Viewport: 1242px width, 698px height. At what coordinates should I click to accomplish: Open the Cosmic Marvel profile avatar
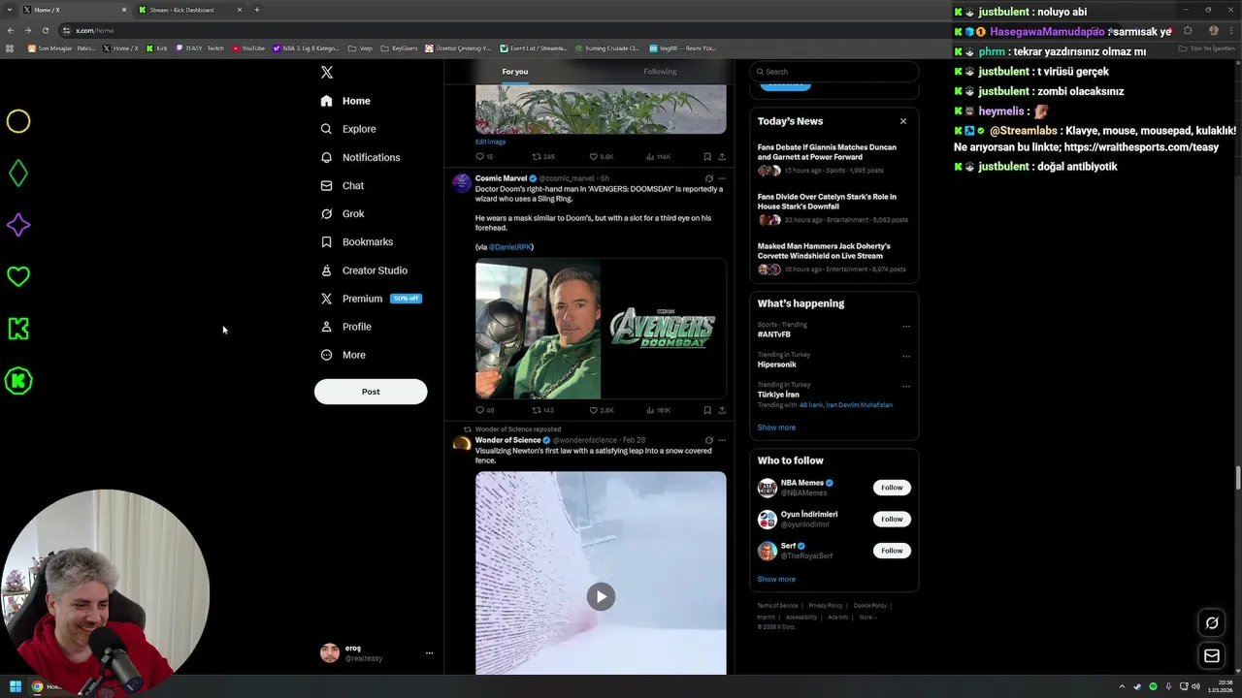pyautogui.click(x=462, y=183)
